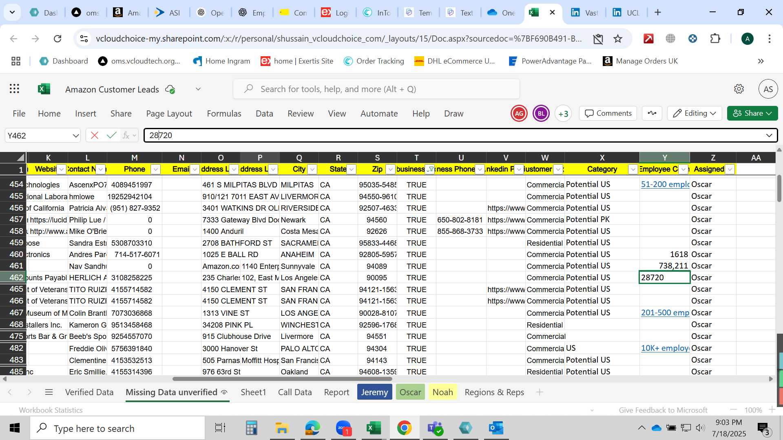Screen dimensions: 783x440
Task: Zoom in with the plus zoom icon
Action: coord(772,409)
